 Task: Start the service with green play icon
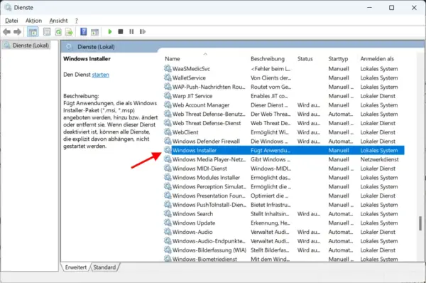click(110, 32)
